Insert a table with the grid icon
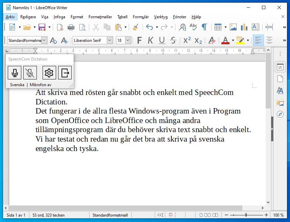The image size is (290, 222). coord(218,27)
